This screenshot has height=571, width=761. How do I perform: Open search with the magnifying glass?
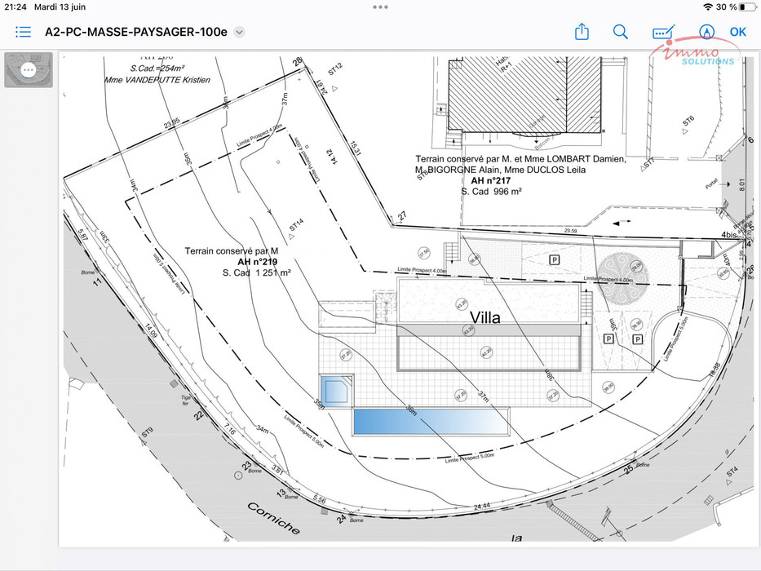point(621,32)
